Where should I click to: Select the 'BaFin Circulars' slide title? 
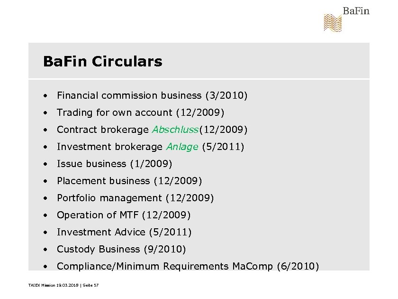[x=102, y=61]
